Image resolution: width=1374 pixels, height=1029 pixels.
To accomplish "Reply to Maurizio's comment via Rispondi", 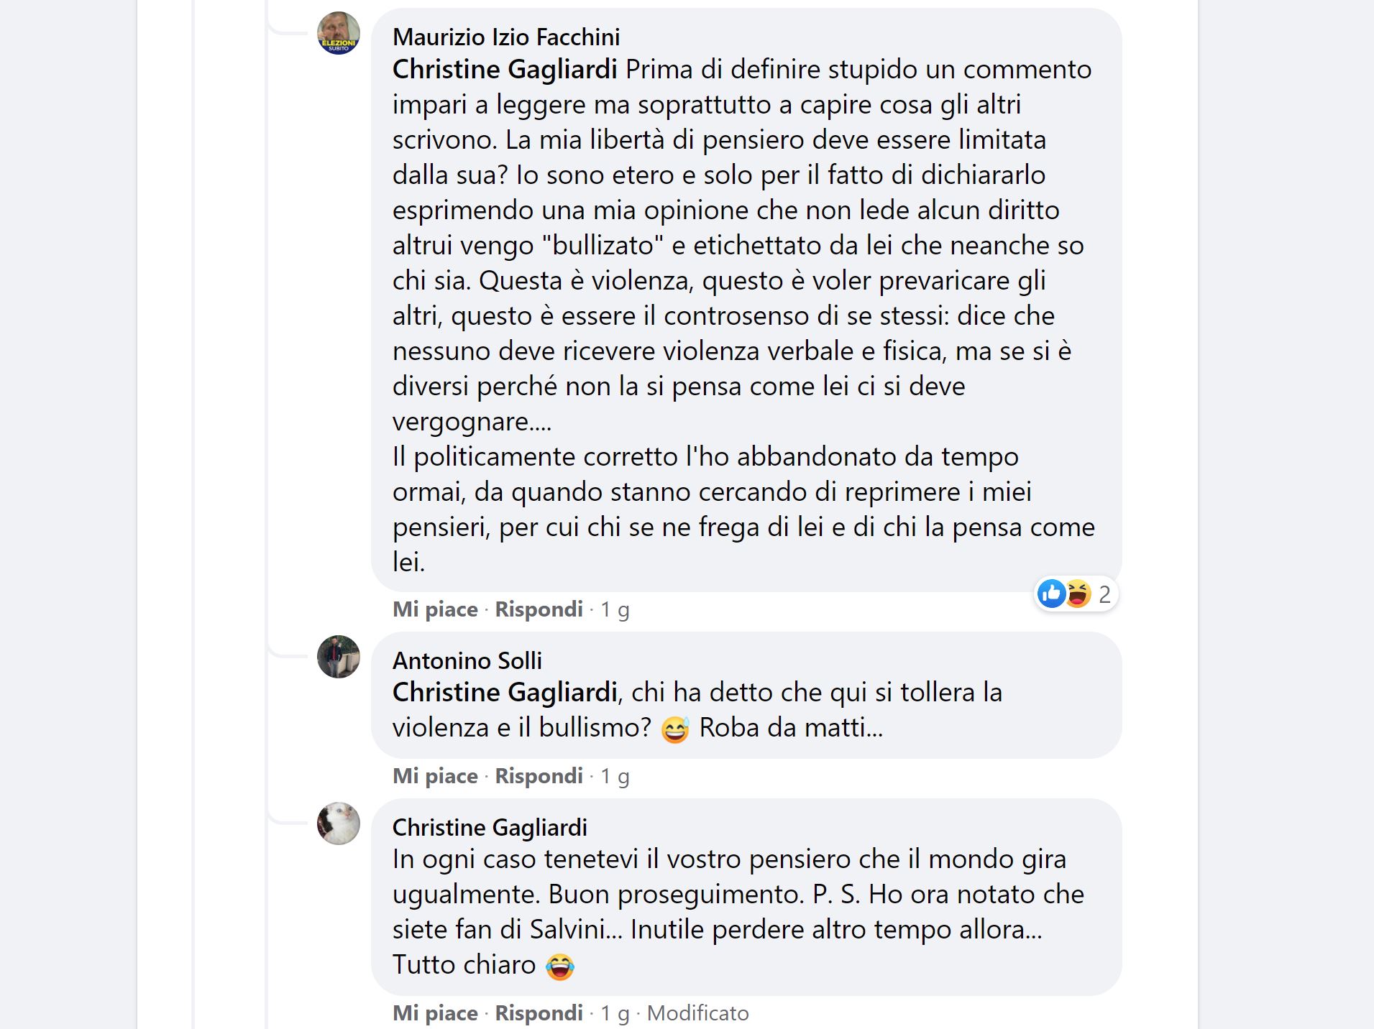I will [x=539, y=609].
